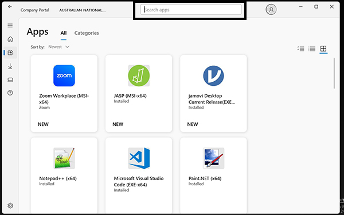The image size is (344, 215).
Task: Switch to the Categories tab
Action: point(87,33)
